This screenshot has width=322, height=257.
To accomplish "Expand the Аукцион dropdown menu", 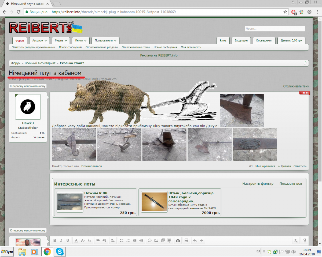I will 39,40.
